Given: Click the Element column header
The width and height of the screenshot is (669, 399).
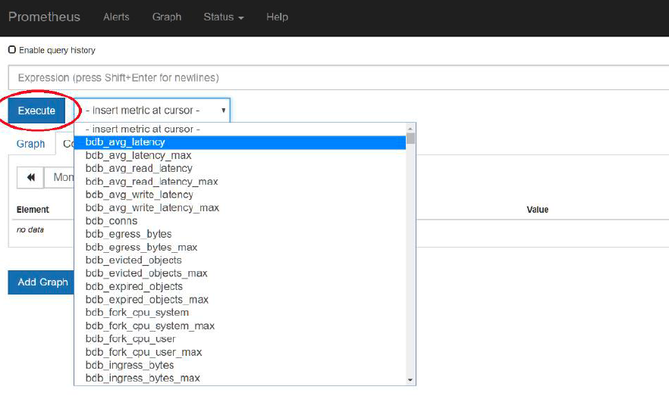Looking at the screenshot, I should pyautogui.click(x=33, y=210).
